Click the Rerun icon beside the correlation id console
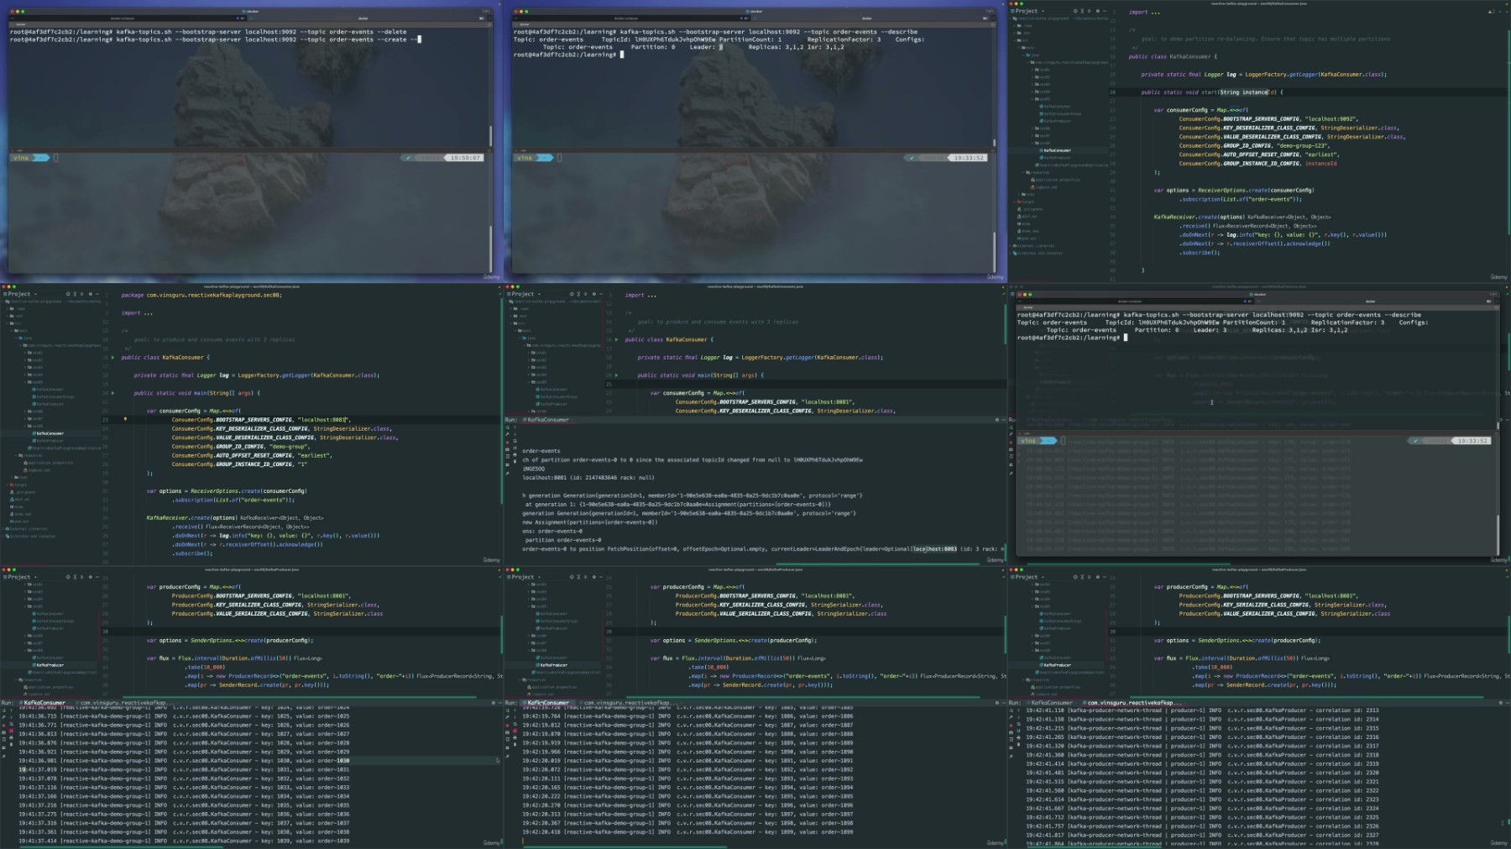The height and width of the screenshot is (849, 1511). coord(1011,711)
